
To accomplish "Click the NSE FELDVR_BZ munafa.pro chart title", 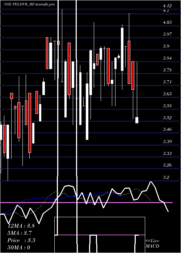I will (x=29, y=4).
